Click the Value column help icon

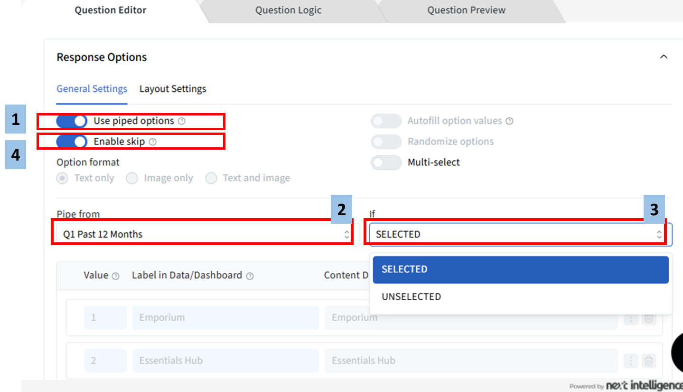[115, 276]
